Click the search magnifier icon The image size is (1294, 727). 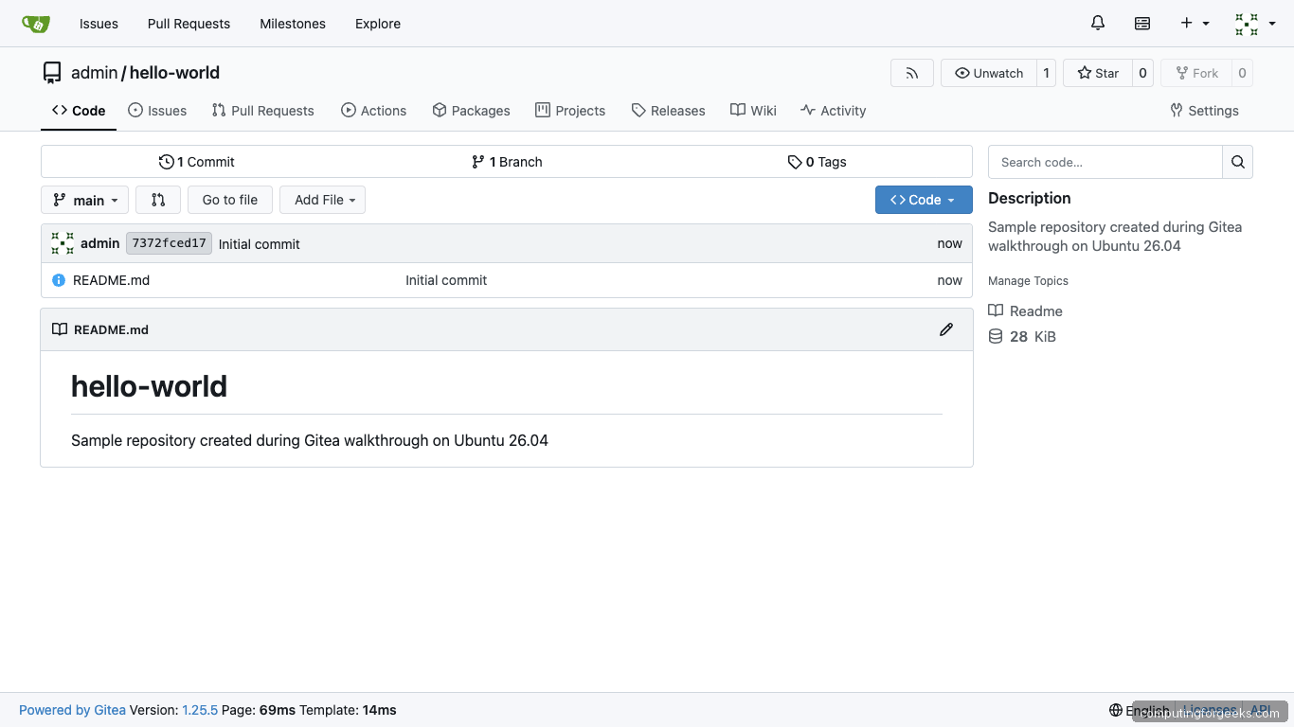(x=1237, y=162)
